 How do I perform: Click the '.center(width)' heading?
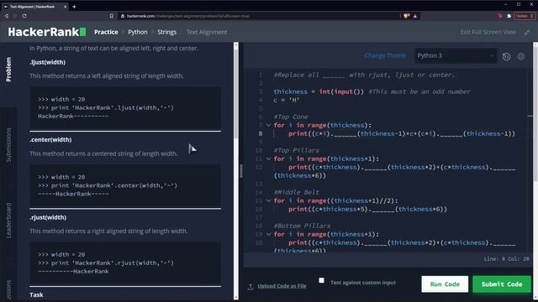click(50, 140)
